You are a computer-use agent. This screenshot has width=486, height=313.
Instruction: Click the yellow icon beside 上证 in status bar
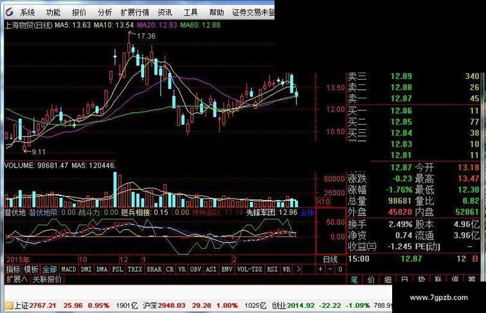pyautogui.click(x=9, y=305)
